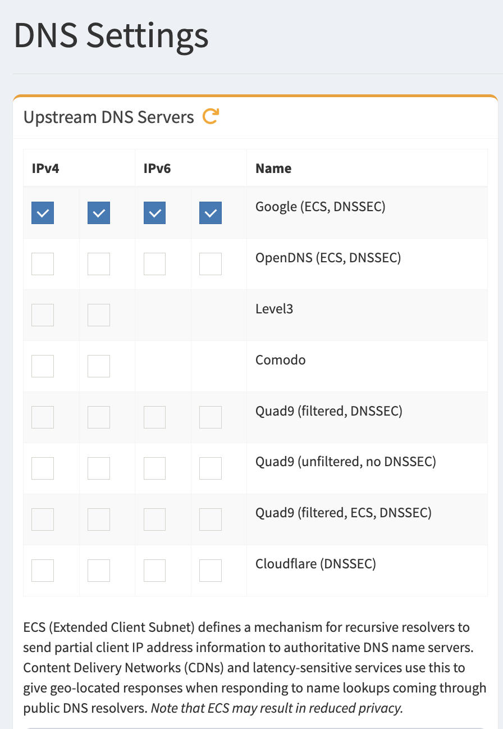503x729 pixels.
Task: Enable first IPv6 checkbox for Quad9 unfiltered
Action: [x=155, y=468]
